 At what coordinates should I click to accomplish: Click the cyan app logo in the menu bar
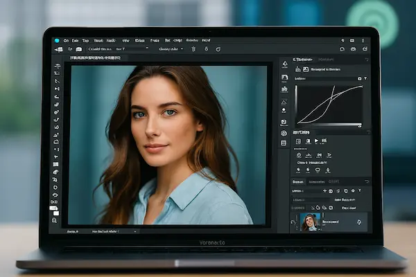pyautogui.click(x=57, y=41)
